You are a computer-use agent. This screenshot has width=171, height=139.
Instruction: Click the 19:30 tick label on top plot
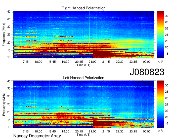65,62
